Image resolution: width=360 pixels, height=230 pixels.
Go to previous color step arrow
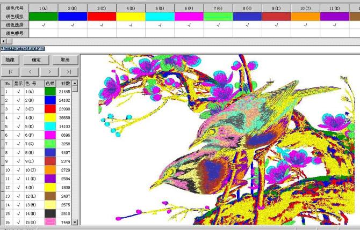pyautogui.click(x=30, y=71)
